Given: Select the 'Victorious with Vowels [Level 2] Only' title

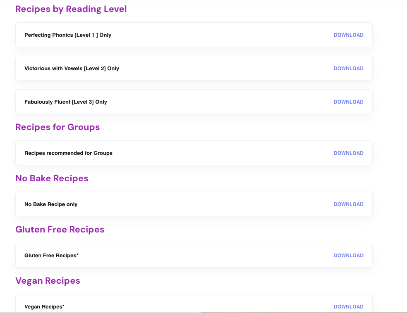Looking at the screenshot, I should (72, 69).
